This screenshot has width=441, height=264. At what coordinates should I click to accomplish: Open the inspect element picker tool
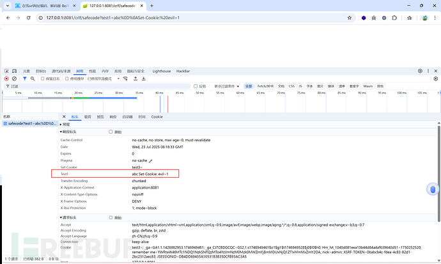click(6, 71)
